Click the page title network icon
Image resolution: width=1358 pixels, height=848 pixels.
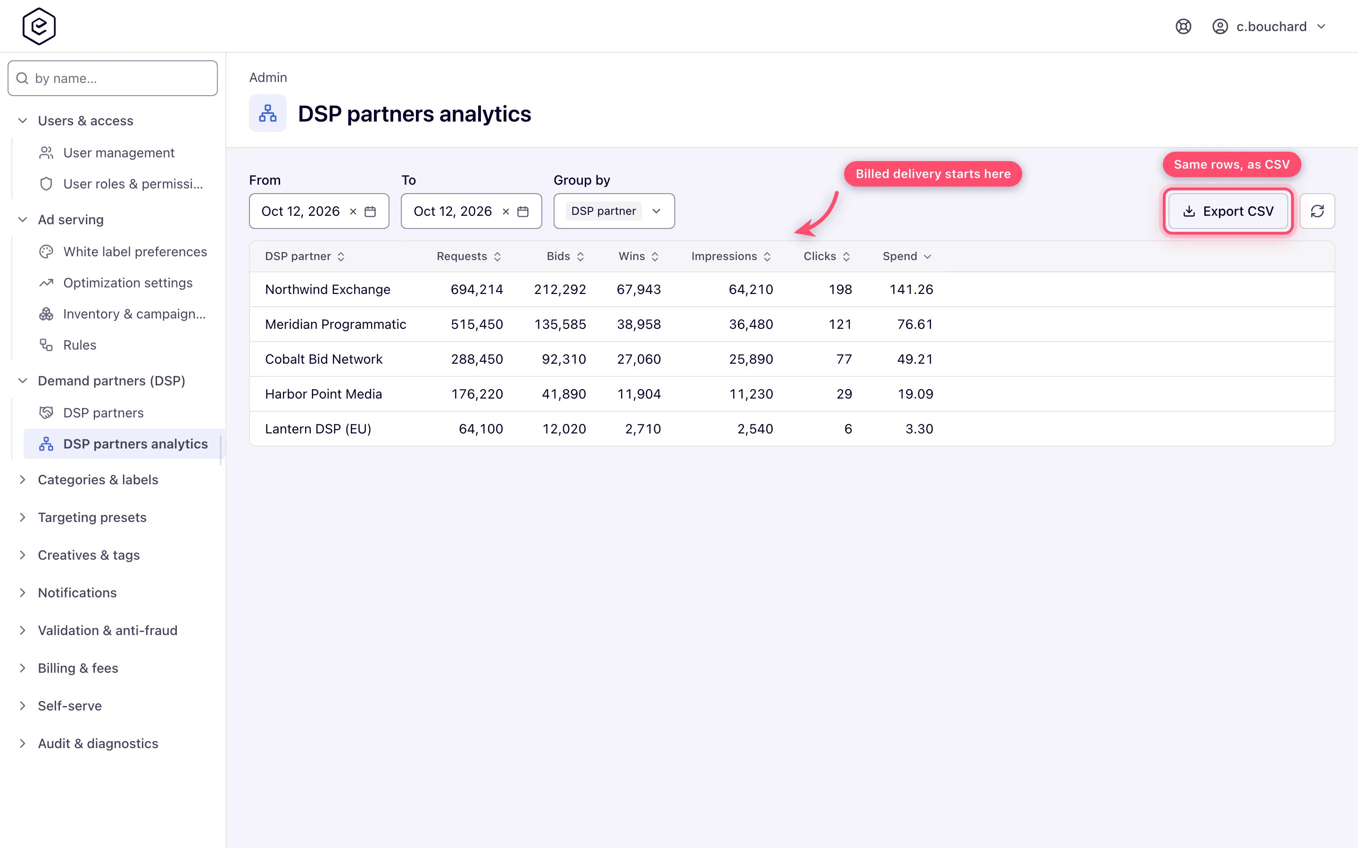tap(268, 113)
